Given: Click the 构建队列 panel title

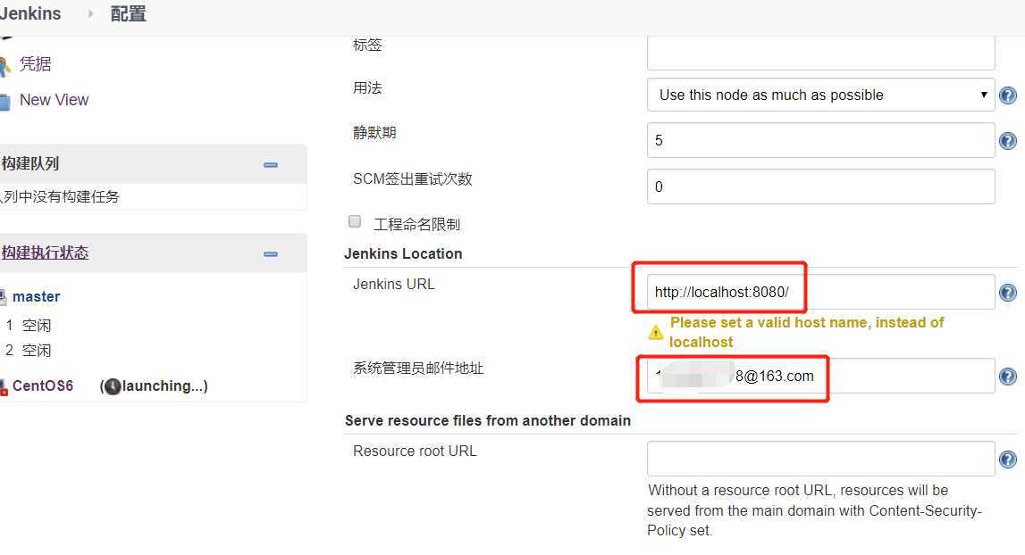Looking at the screenshot, I should coord(30,163).
